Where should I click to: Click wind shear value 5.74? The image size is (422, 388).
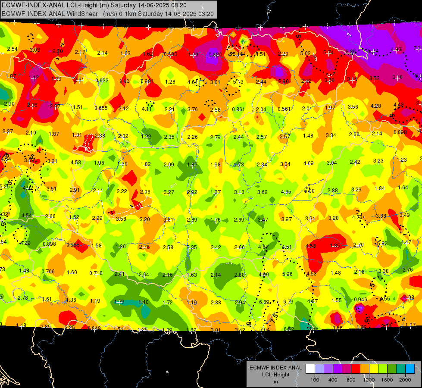328,53
